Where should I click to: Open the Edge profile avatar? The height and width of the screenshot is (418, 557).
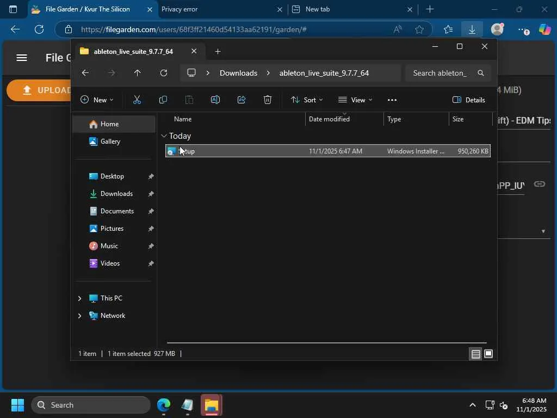point(497,29)
